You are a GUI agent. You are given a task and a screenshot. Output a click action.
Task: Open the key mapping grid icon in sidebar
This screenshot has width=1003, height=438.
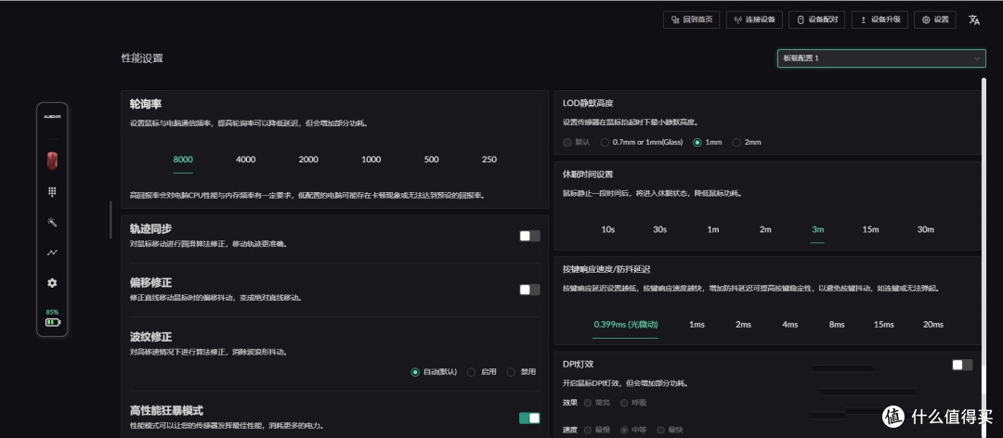pos(52,191)
